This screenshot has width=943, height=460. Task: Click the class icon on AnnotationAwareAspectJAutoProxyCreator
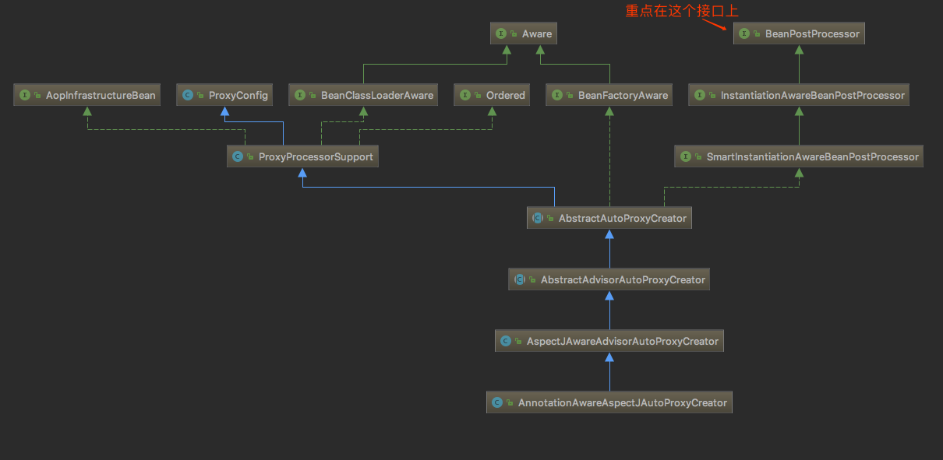(497, 402)
